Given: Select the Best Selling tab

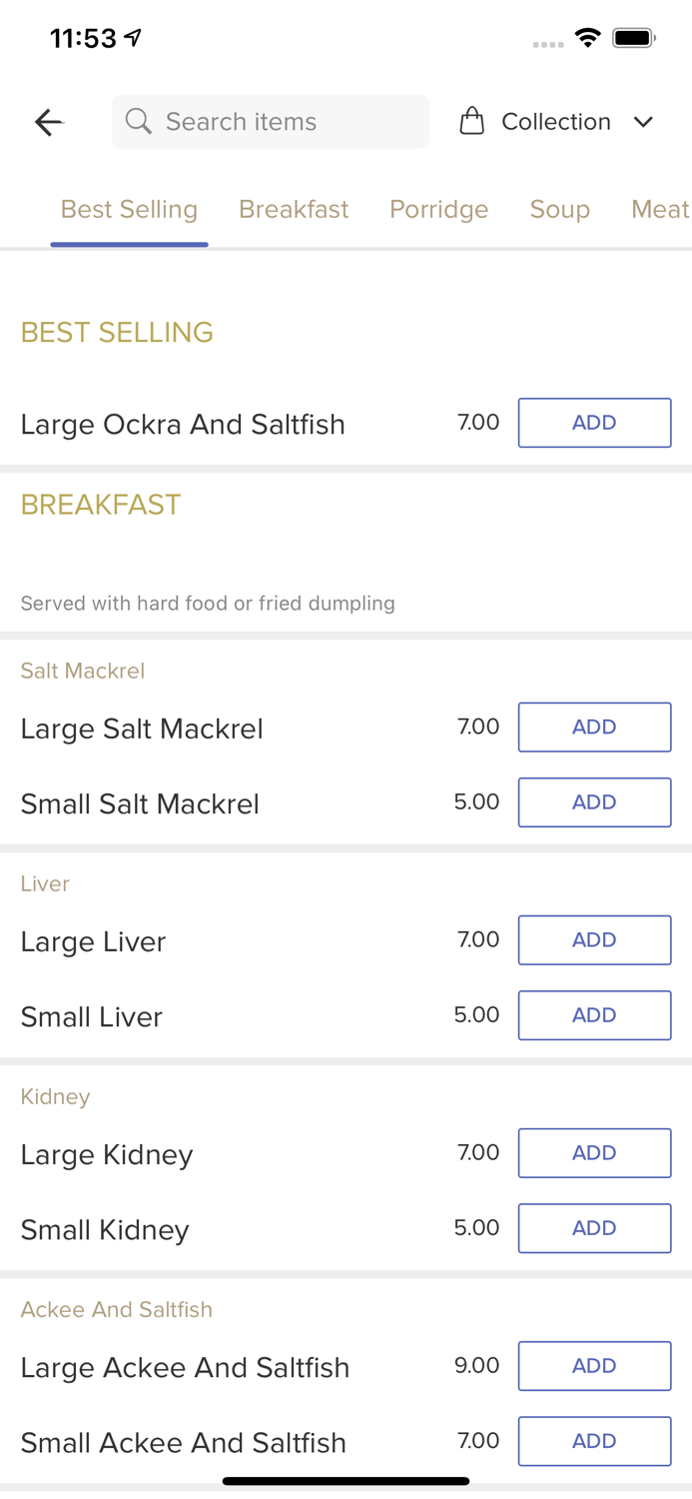Looking at the screenshot, I should click(129, 209).
